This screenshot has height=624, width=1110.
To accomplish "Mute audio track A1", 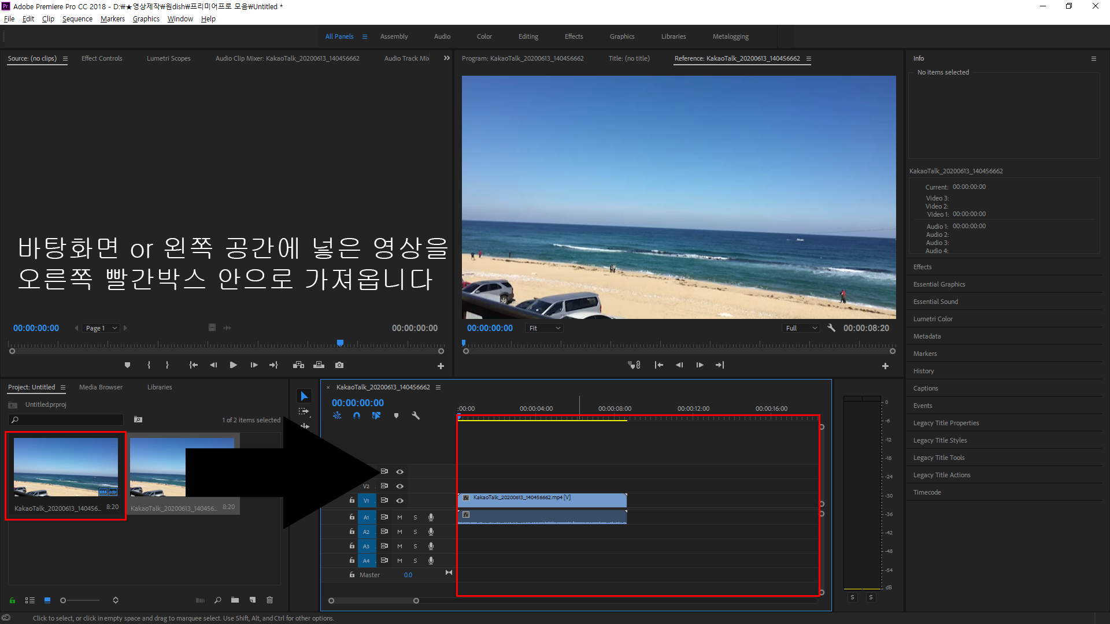I will coord(399,517).
